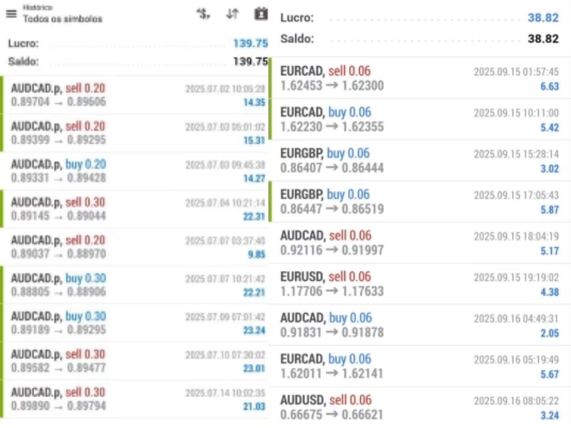
Task: Open the hamburger navigation menu
Action: [11, 14]
